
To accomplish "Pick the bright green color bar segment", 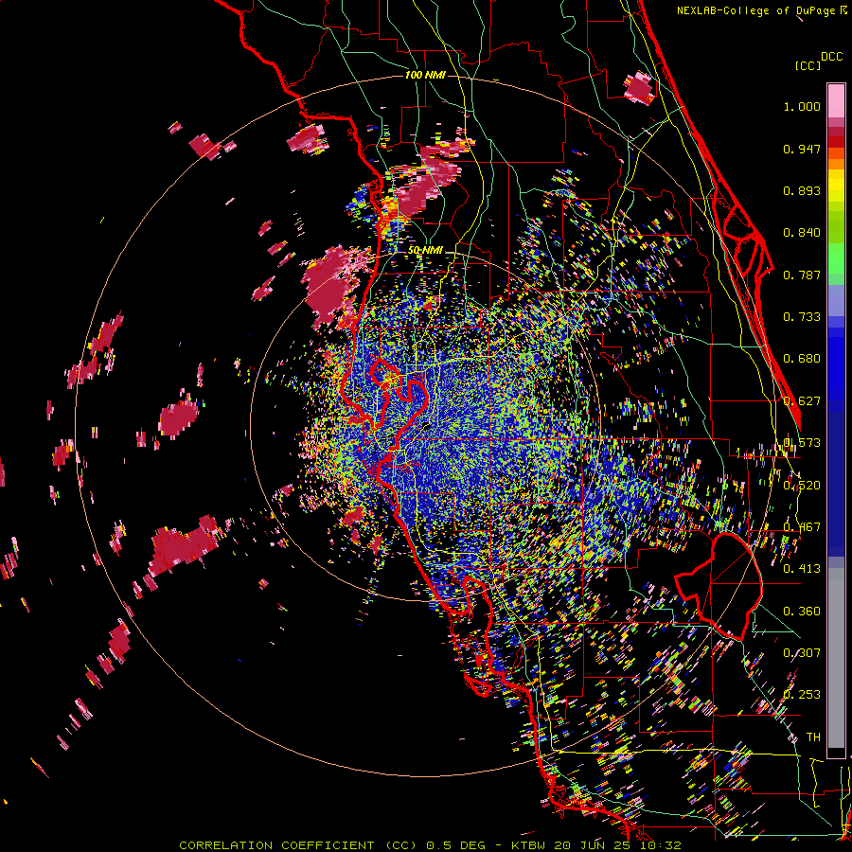I will 836,258.
